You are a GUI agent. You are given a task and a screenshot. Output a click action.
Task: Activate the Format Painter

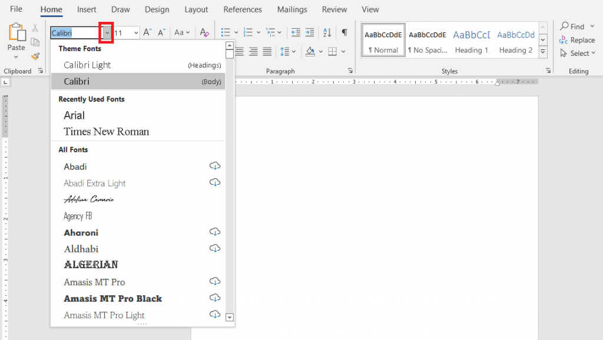click(35, 56)
